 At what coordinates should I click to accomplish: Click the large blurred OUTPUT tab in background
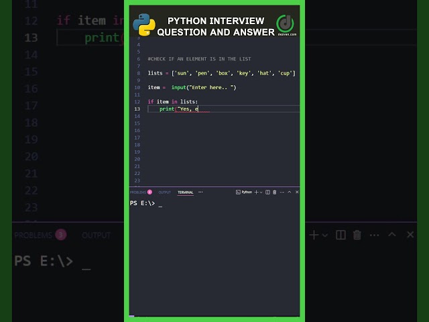(96, 235)
